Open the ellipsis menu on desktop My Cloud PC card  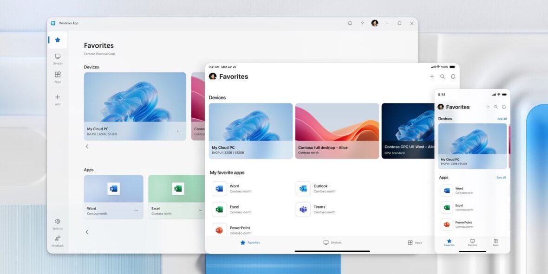(x=179, y=131)
